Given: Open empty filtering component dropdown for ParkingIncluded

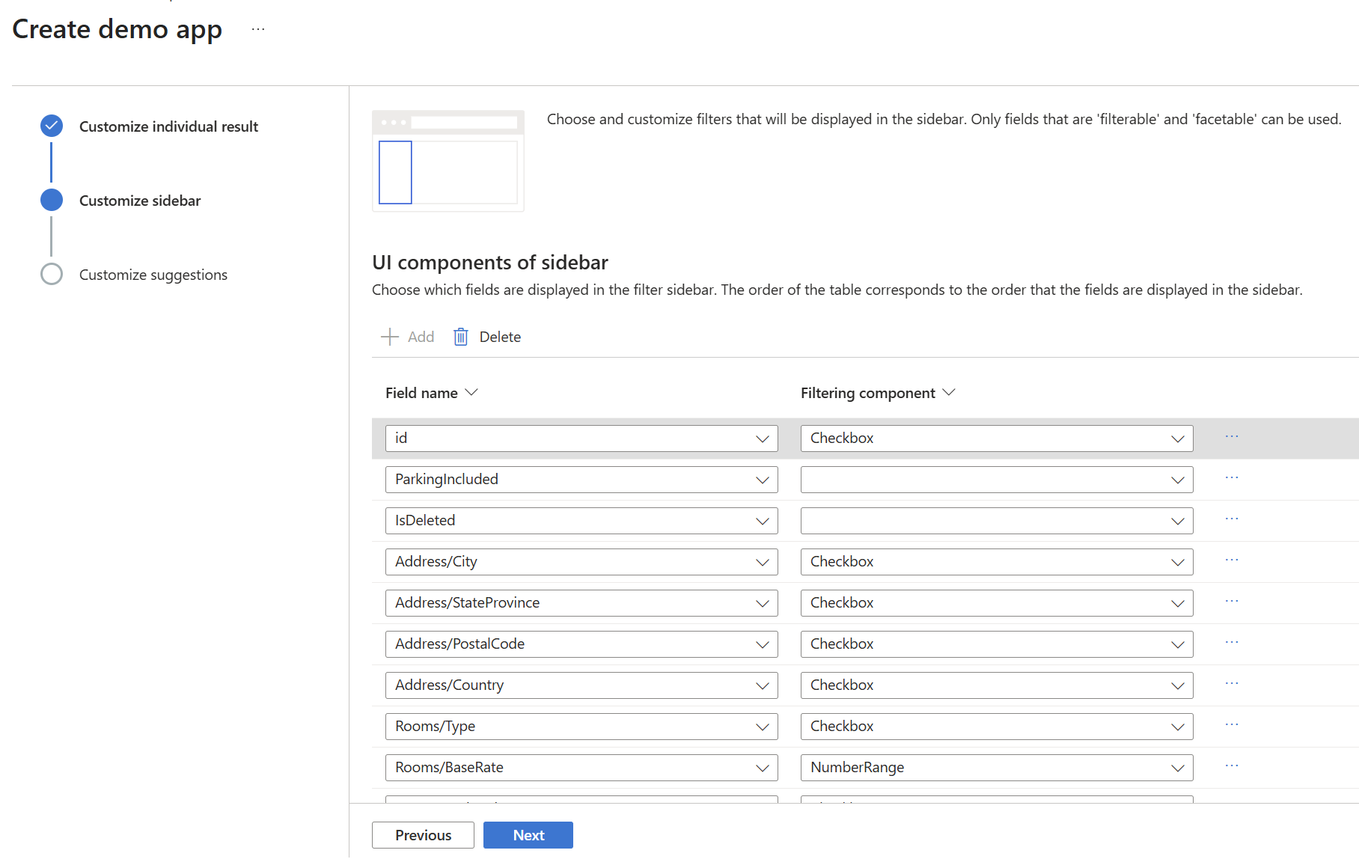Looking at the screenshot, I should pyautogui.click(x=997, y=480).
